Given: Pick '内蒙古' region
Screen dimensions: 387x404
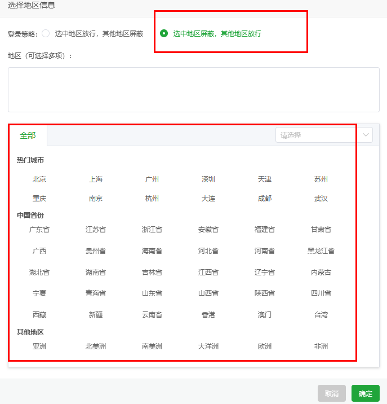Looking at the screenshot, I should tap(321, 273).
